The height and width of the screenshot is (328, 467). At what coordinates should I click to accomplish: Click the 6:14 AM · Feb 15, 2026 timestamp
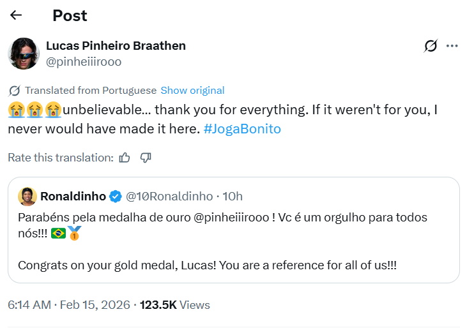click(x=67, y=305)
